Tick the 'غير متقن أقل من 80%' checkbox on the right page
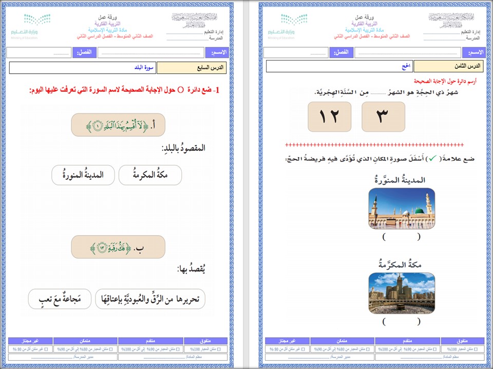This screenshot has height=369, width=493. [x=303, y=349]
